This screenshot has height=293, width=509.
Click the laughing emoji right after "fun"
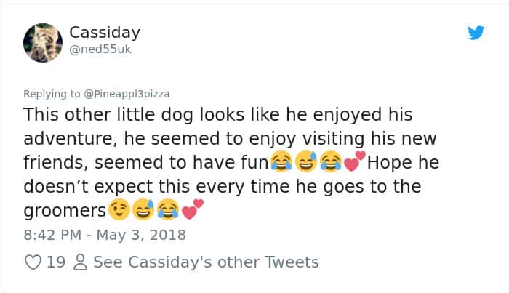click(x=281, y=161)
